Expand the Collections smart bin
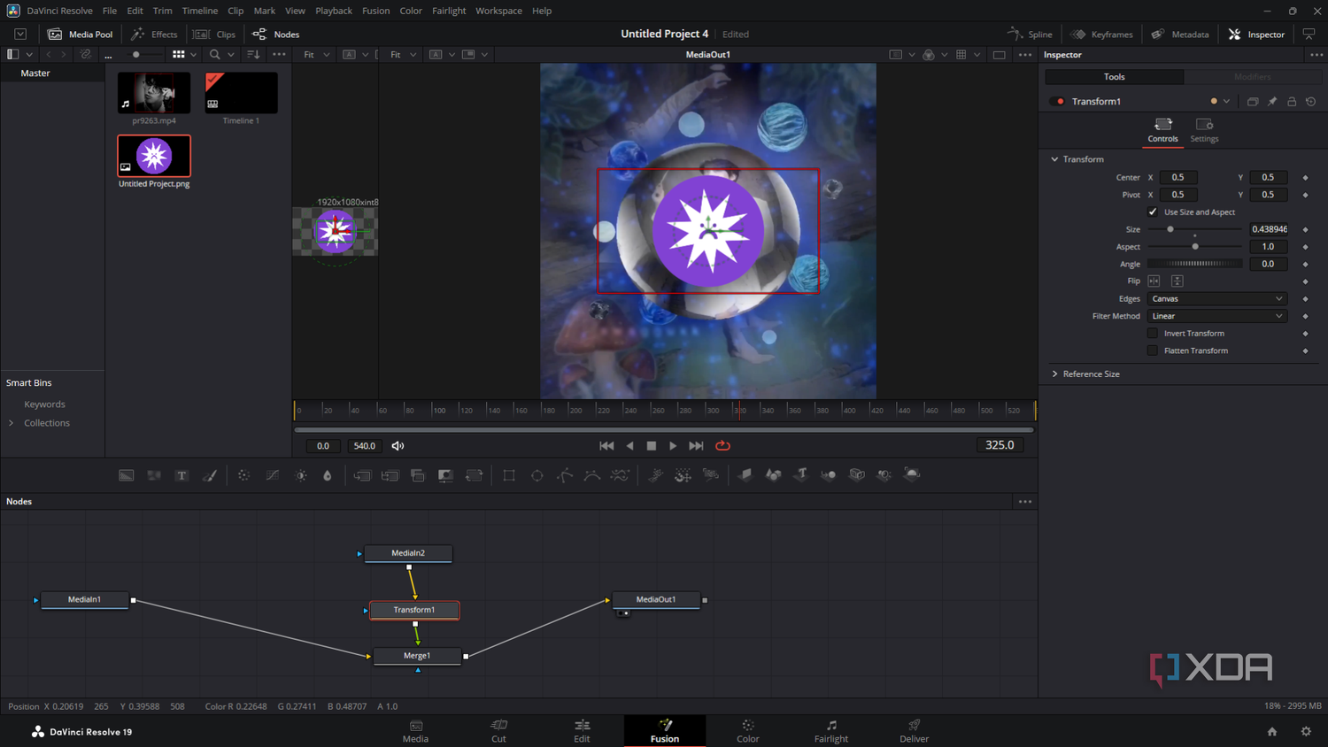The height and width of the screenshot is (747, 1328). coord(12,423)
